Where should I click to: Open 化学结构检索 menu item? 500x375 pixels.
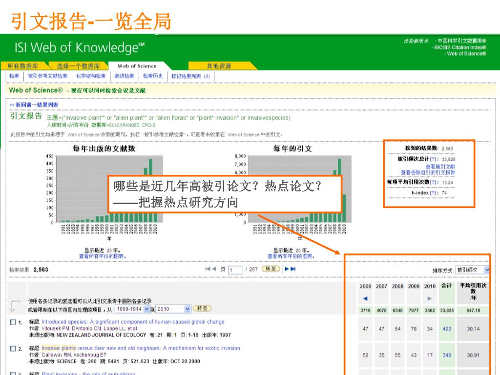pyautogui.click(x=91, y=76)
